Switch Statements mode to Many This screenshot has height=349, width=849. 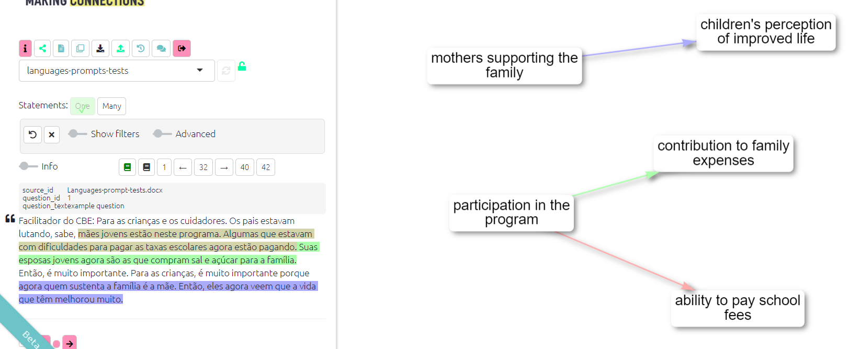pos(111,106)
